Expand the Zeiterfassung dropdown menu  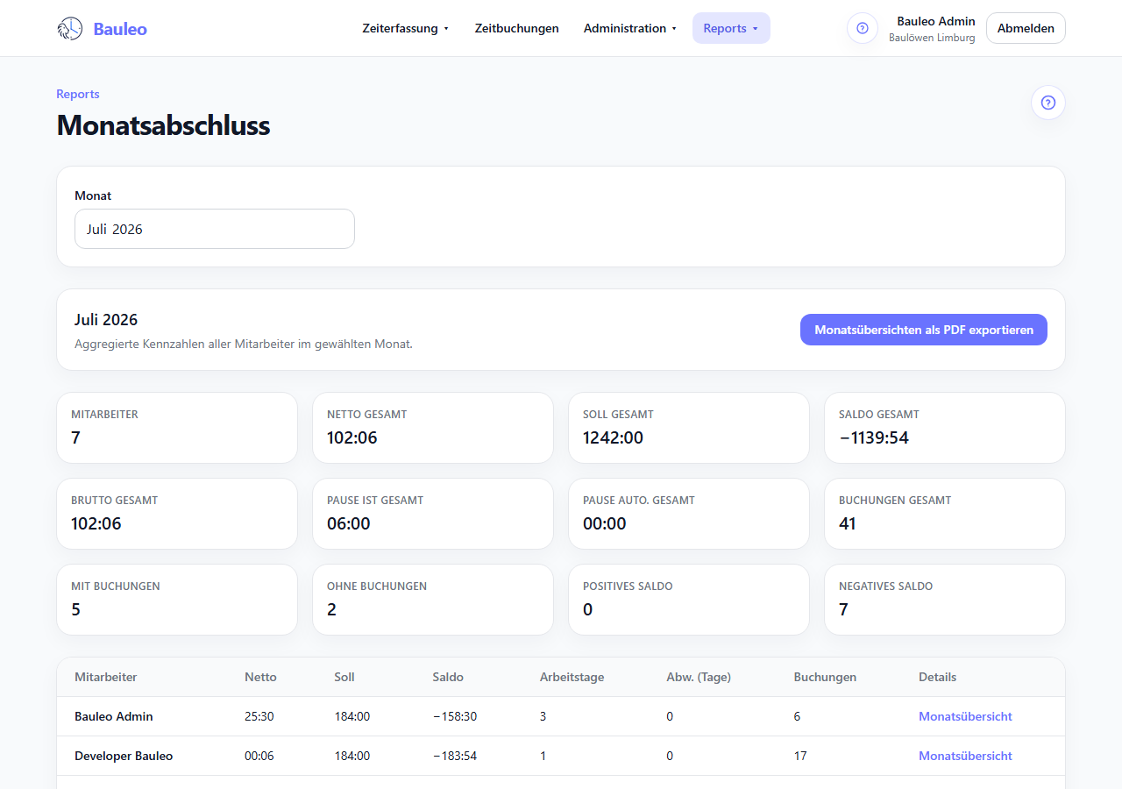(x=406, y=28)
